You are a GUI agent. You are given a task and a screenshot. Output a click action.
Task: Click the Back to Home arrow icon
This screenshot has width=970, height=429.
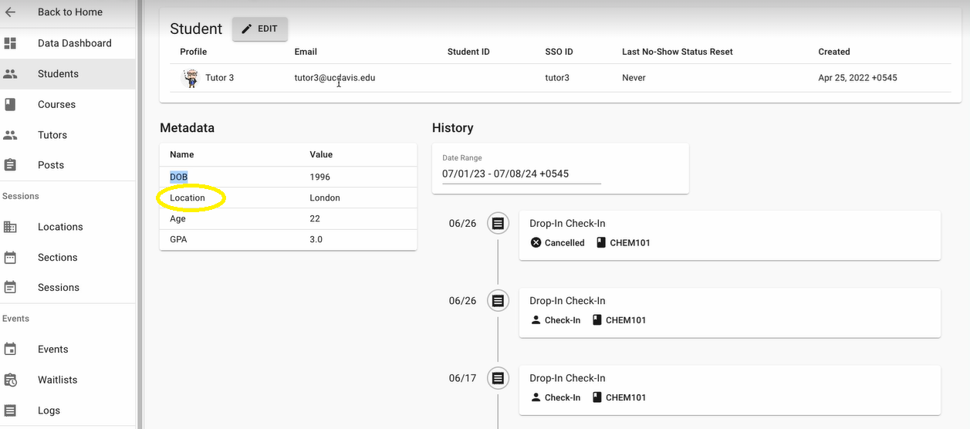[10, 12]
